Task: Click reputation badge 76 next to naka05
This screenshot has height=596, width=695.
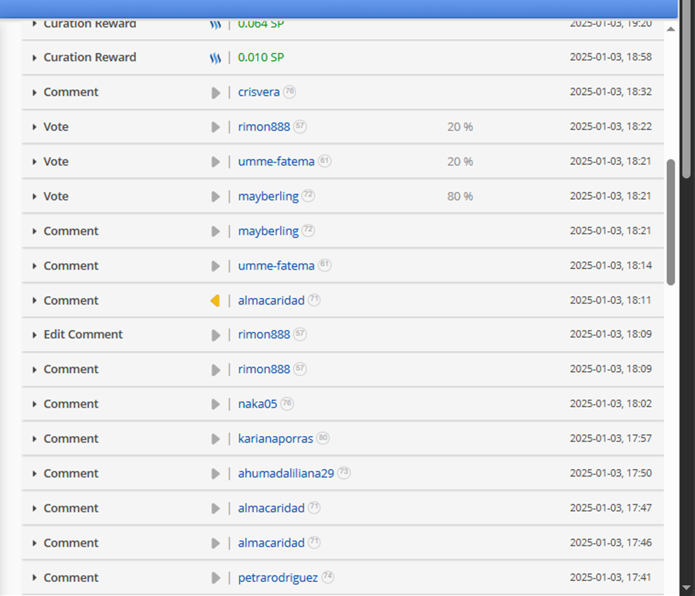Action: (287, 403)
